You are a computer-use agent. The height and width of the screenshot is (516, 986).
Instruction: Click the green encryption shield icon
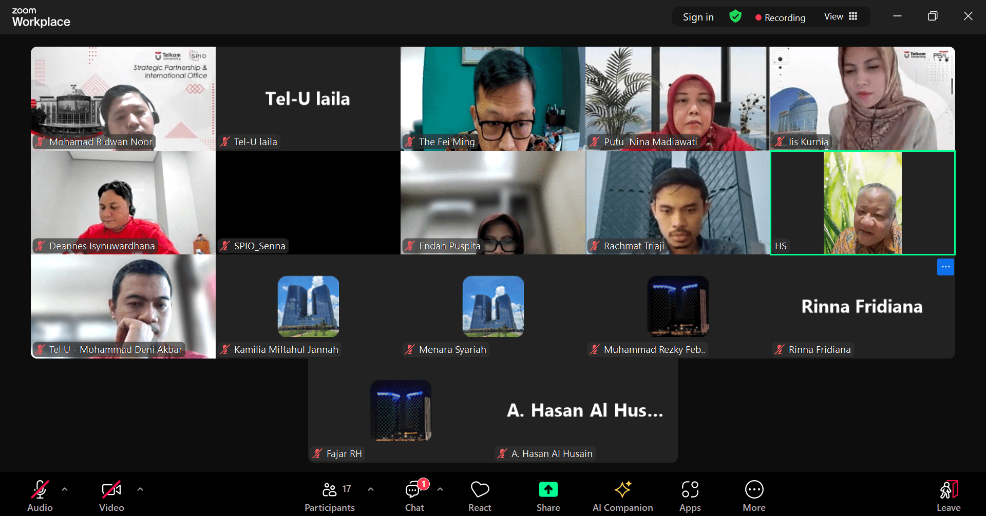(x=735, y=16)
